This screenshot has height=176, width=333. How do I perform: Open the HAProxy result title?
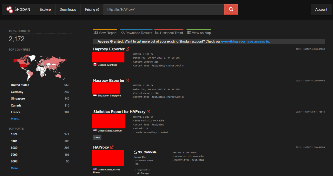point(101,147)
